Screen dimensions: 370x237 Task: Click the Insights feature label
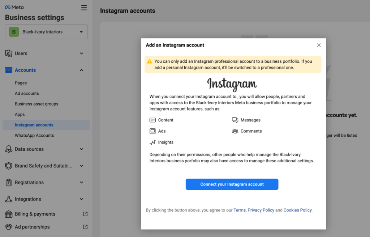(165, 142)
